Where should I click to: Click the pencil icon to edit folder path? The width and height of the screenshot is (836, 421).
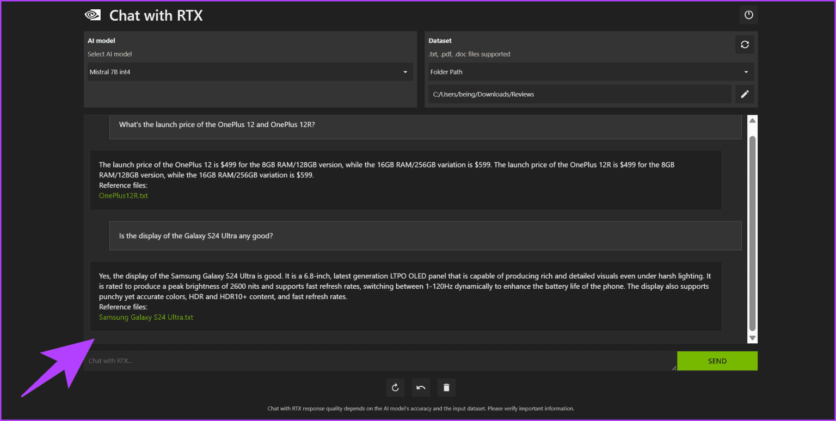745,94
